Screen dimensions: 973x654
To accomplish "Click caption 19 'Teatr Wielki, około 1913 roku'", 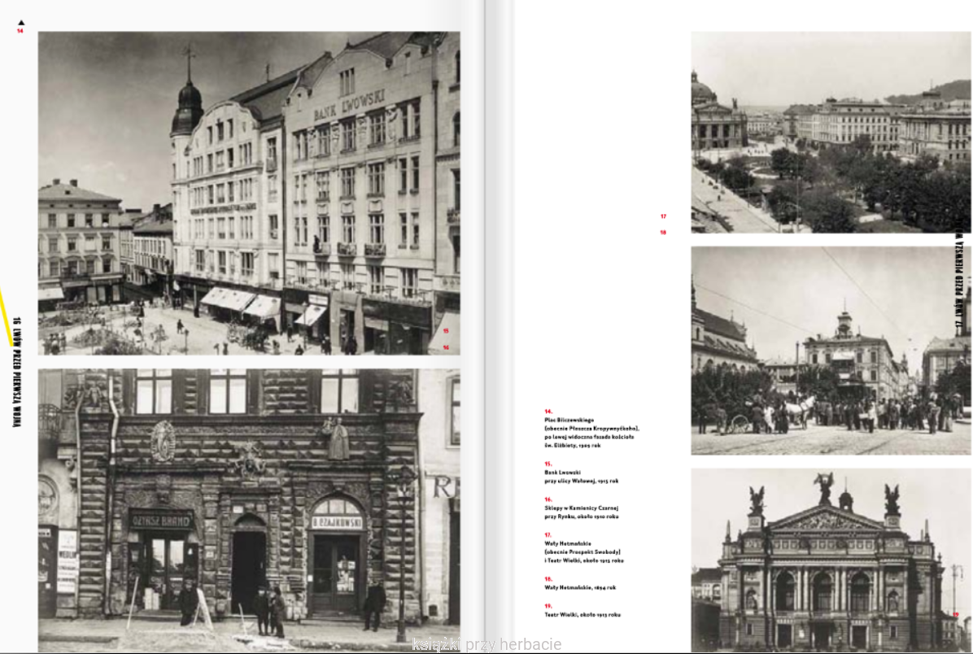I will tap(582, 615).
